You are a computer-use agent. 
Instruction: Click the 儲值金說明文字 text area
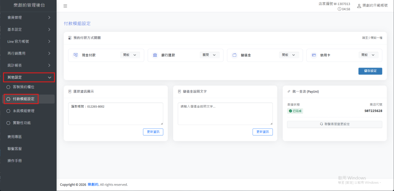(x=225, y=114)
